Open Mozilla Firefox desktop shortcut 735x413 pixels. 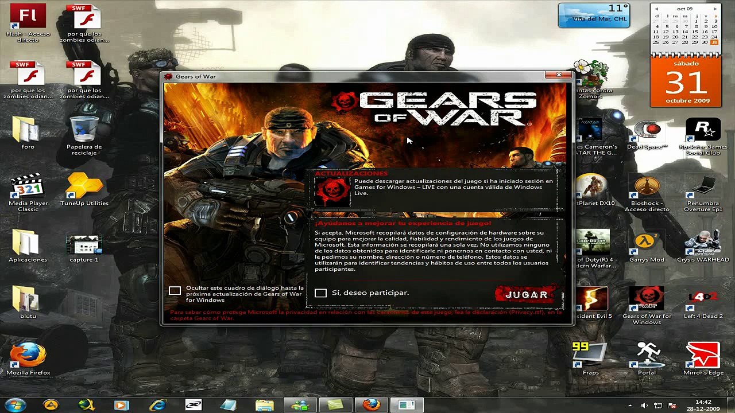[x=28, y=359]
